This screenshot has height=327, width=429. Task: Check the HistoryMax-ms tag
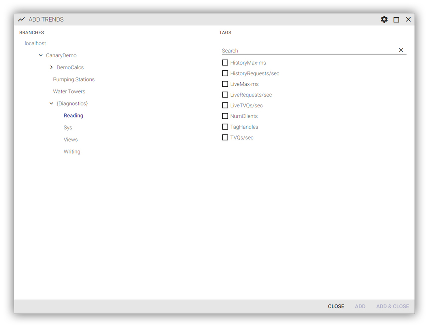coord(225,62)
